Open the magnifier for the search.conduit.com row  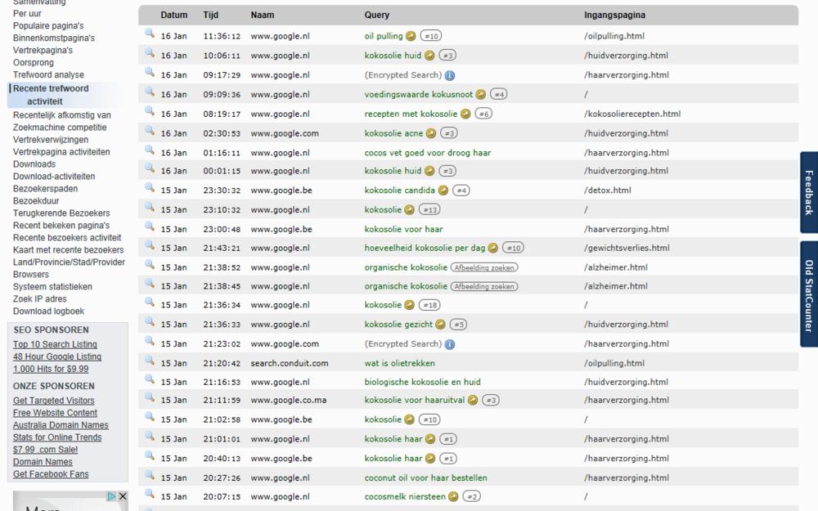149,361
